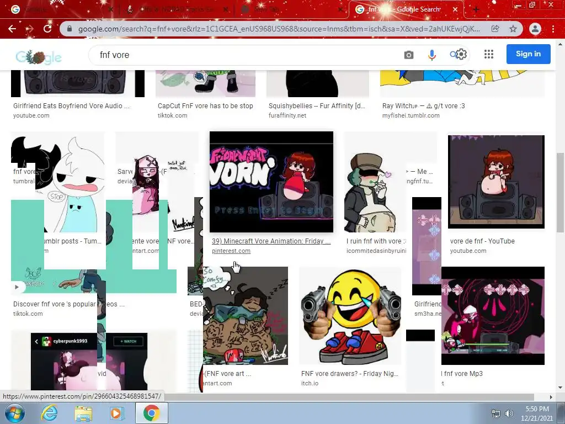Follow the myfishei.tumblr.com source link
565x424 pixels.
(x=411, y=115)
